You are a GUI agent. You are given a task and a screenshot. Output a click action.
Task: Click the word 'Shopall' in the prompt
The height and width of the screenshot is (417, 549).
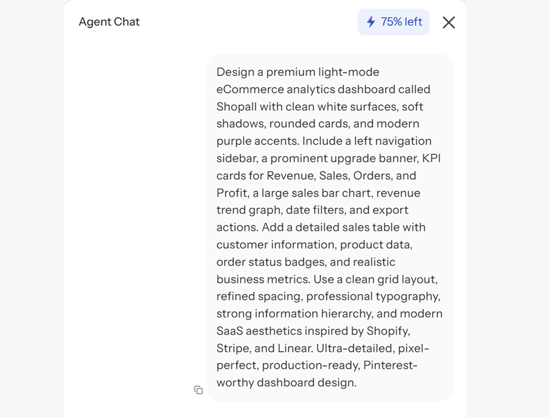236,107
